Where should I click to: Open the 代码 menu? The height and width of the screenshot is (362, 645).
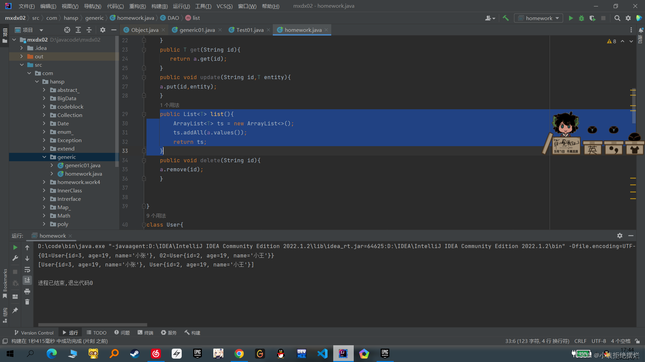point(115,6)
